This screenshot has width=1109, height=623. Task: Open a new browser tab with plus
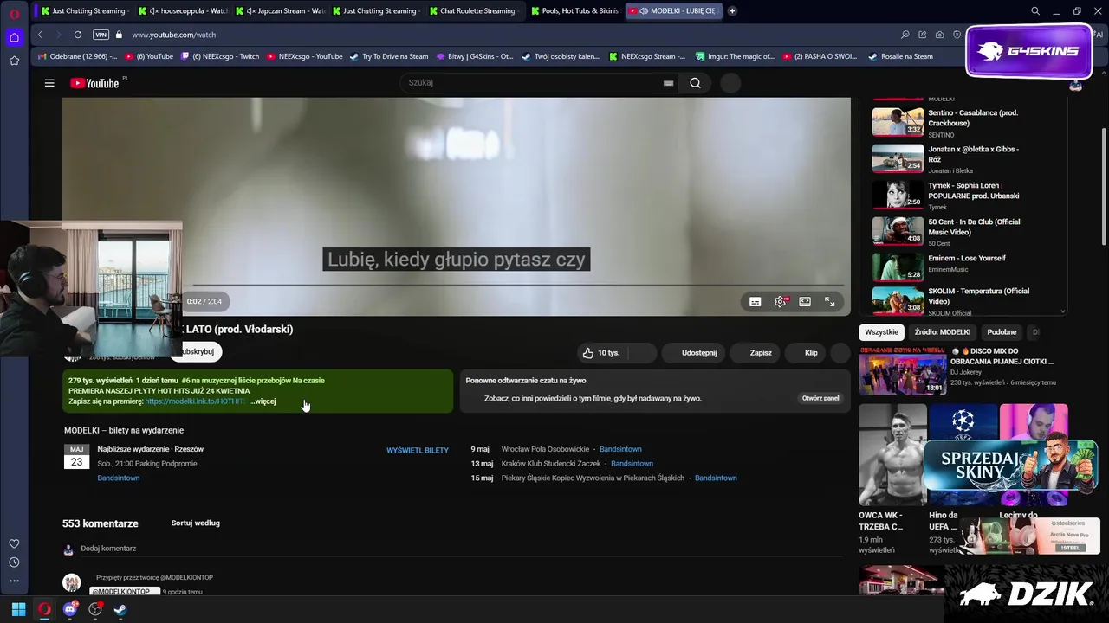(732, 11)
